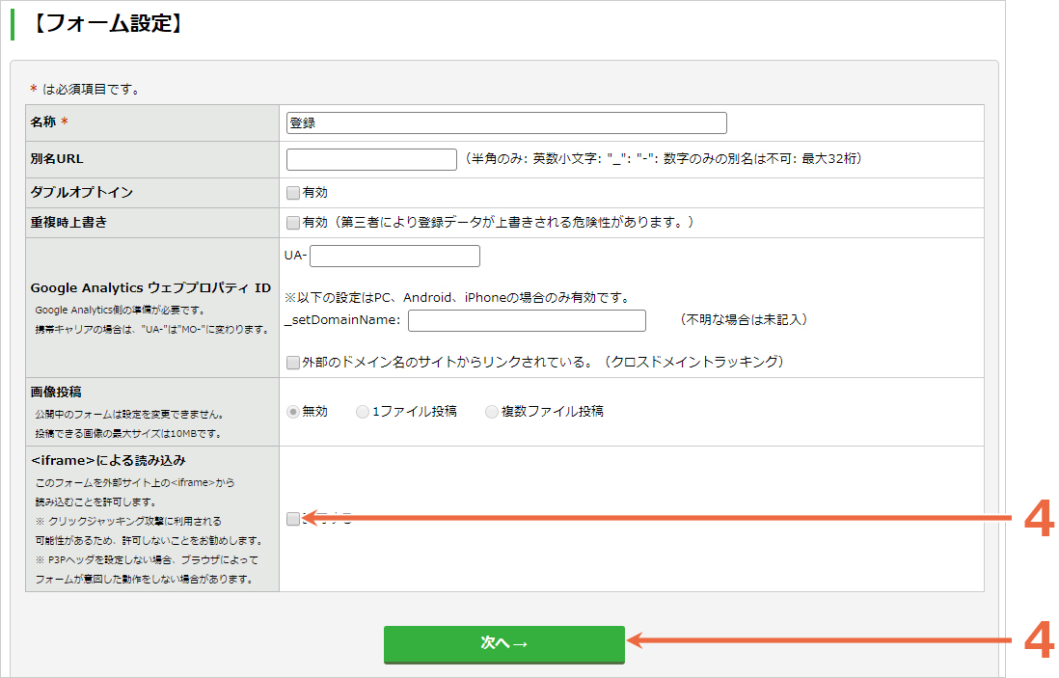The width and height of the screenshot is (1059, 678).
Task: Click the 名称 row label
Action: (x=43, y=122)
